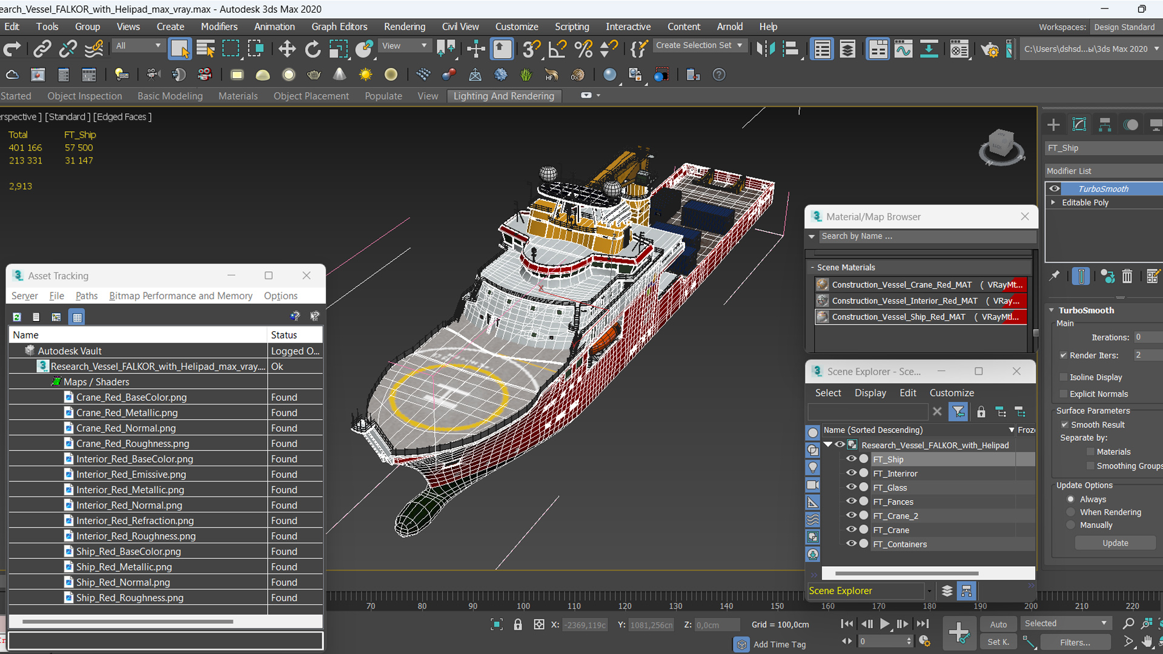Open the Filters... button

pos(1075,642)
